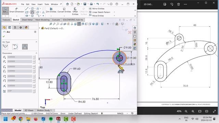The image size is (219, 123).
Task: Collapse the Parameters section
Action: (x=36, y=53)
